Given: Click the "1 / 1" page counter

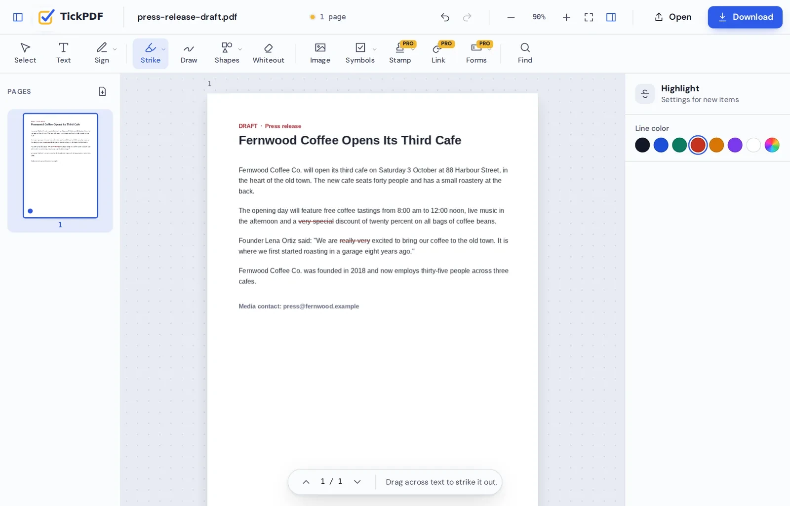Looking at the screenshot, I should pos(331,481).
